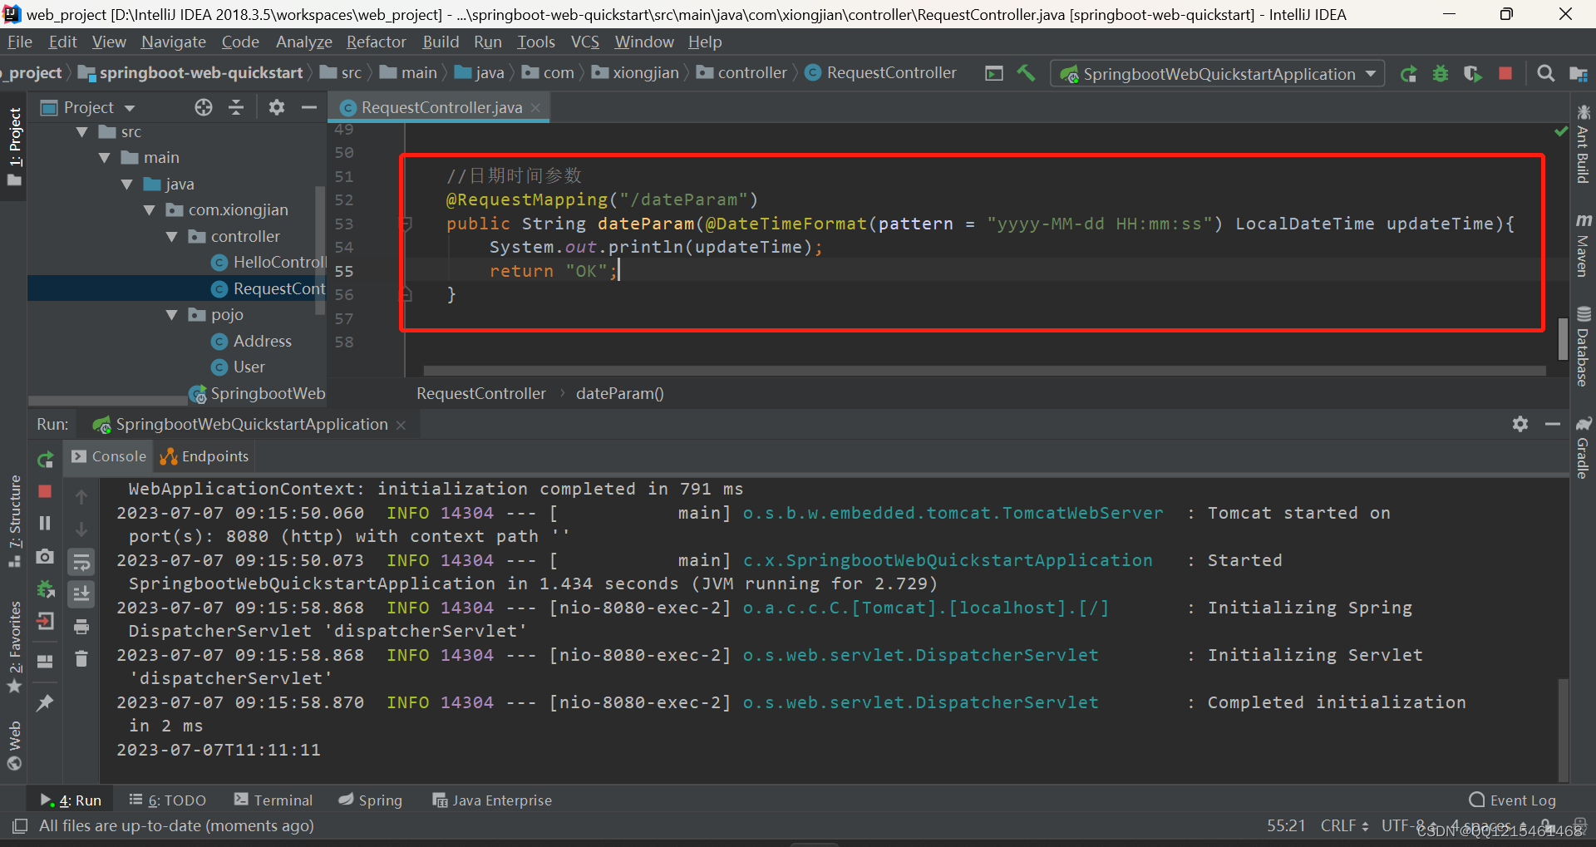The image size is (1596, 847).
Task: Clear console with trash icon
Action: [x=81, y=659]
